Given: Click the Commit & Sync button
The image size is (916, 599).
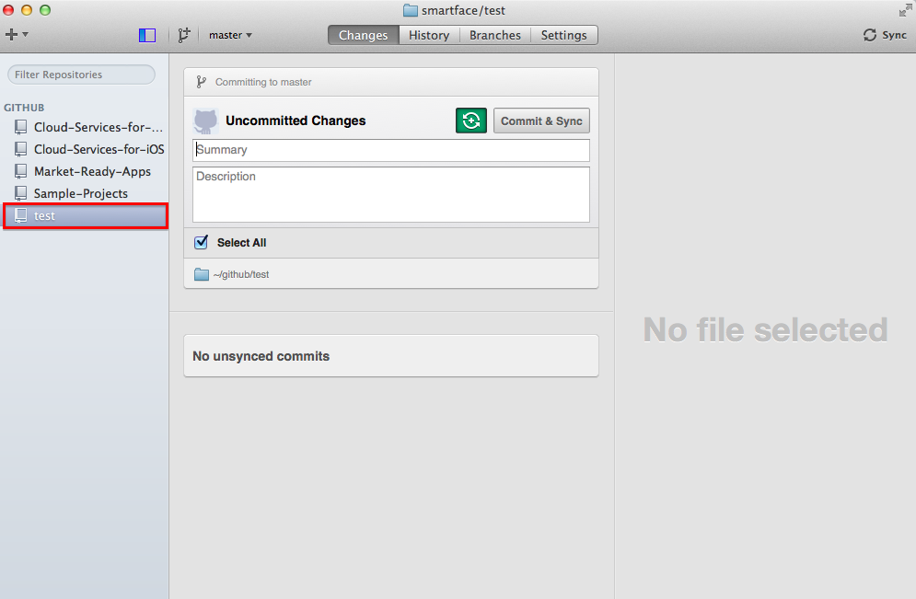Looking at the screenshot, I should click(x=541, y=121).
